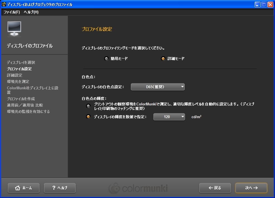Select 適用前／適用後 比較 step
The image size is (275, 198).
click(x=25, y=105)
